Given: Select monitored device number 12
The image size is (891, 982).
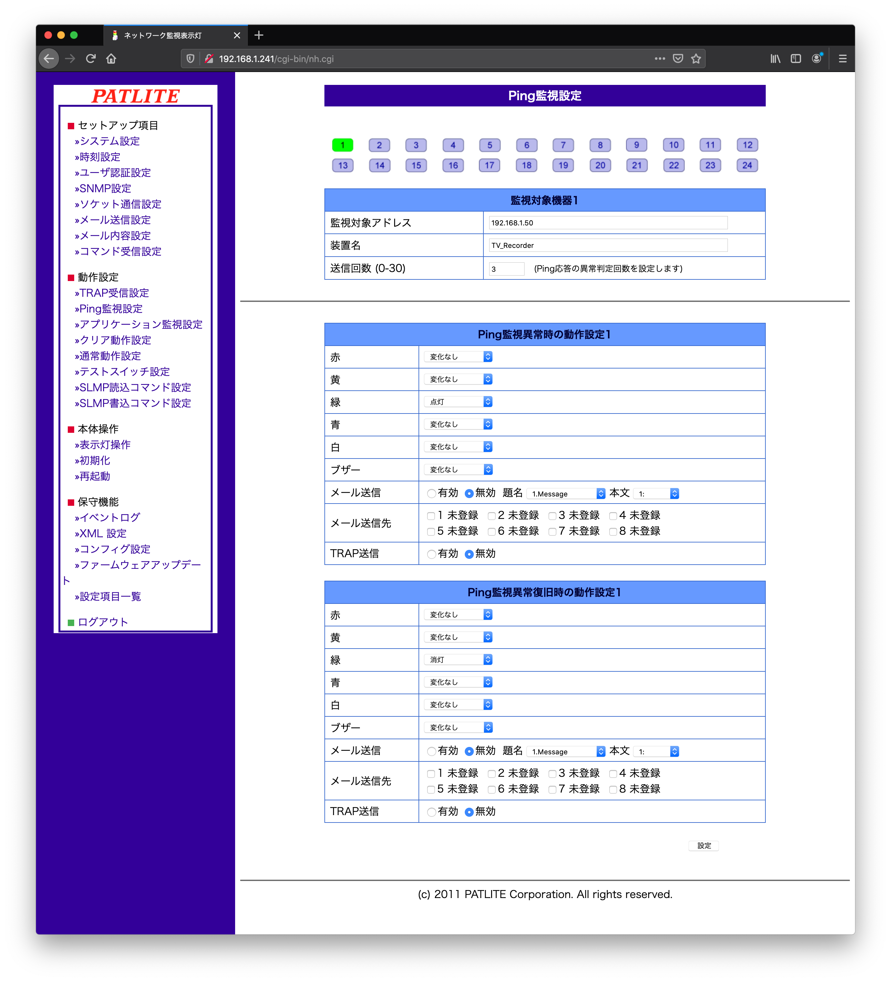Looking at the screenshot, I should tap(747, 145).
